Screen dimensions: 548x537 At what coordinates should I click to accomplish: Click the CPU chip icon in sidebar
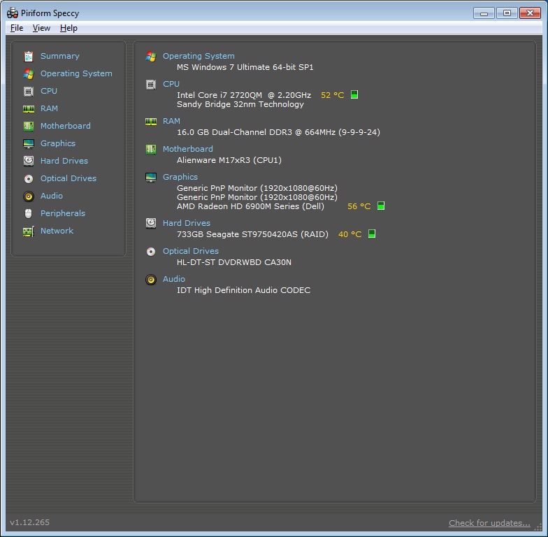(28, 91)
